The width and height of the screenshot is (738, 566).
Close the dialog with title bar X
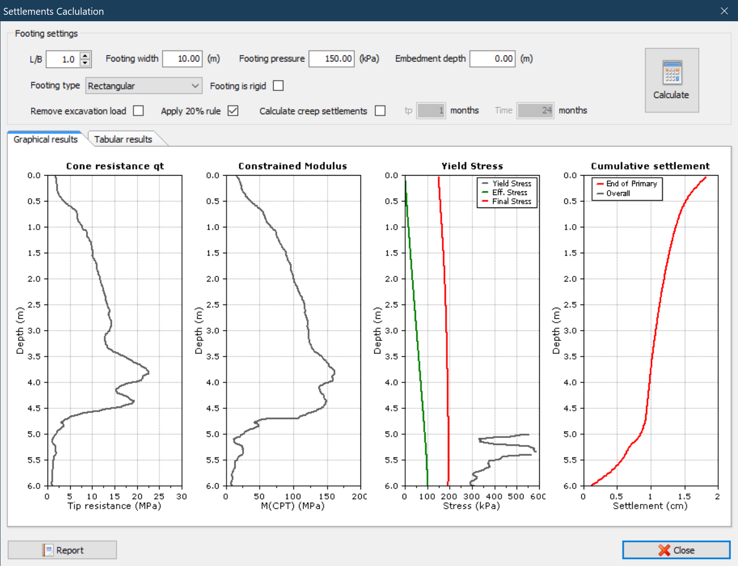click(x=724, y=11)
